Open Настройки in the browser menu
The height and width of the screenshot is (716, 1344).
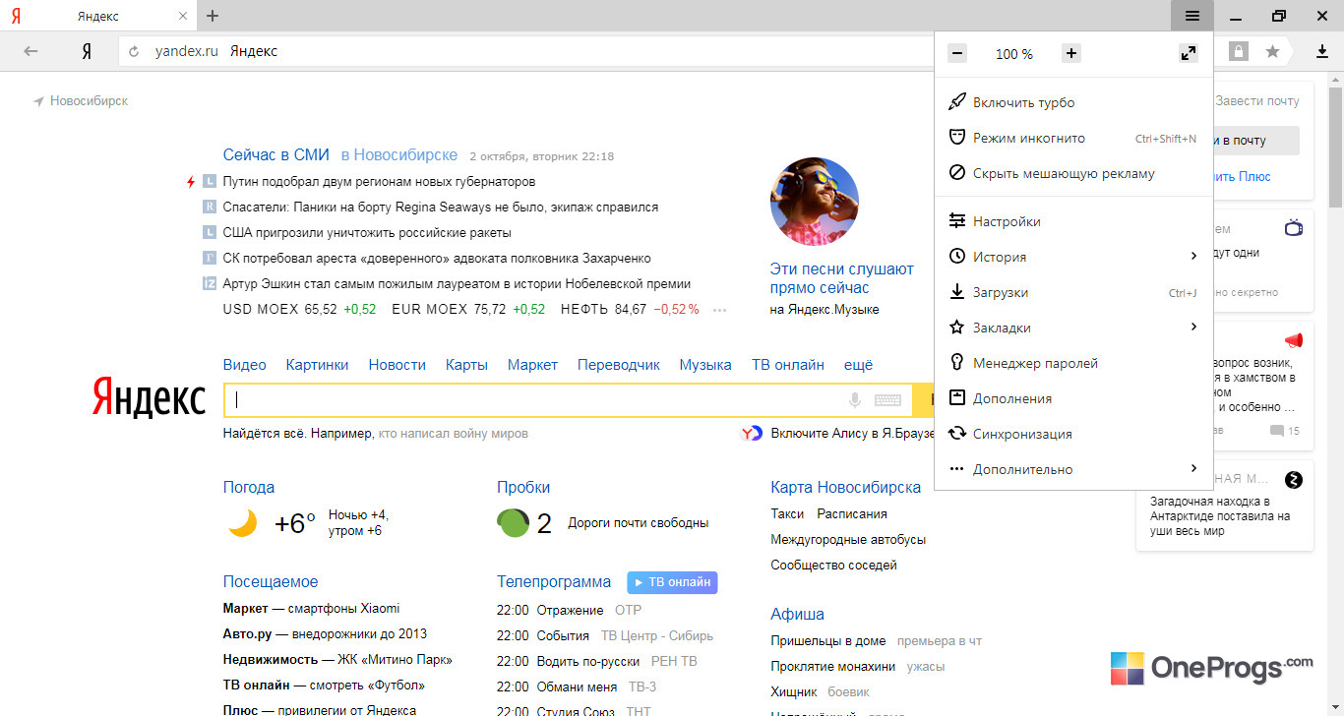point(1073,221)
